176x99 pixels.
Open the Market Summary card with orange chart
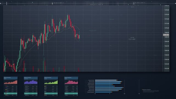[11, 87]
